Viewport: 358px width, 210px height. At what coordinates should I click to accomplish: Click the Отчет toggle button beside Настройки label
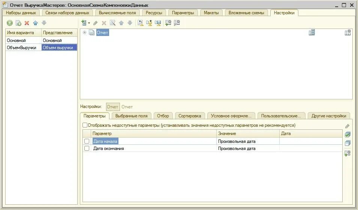[112, 107]
